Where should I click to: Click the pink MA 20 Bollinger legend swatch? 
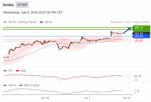pyautogui.click(x=5, y=22)
